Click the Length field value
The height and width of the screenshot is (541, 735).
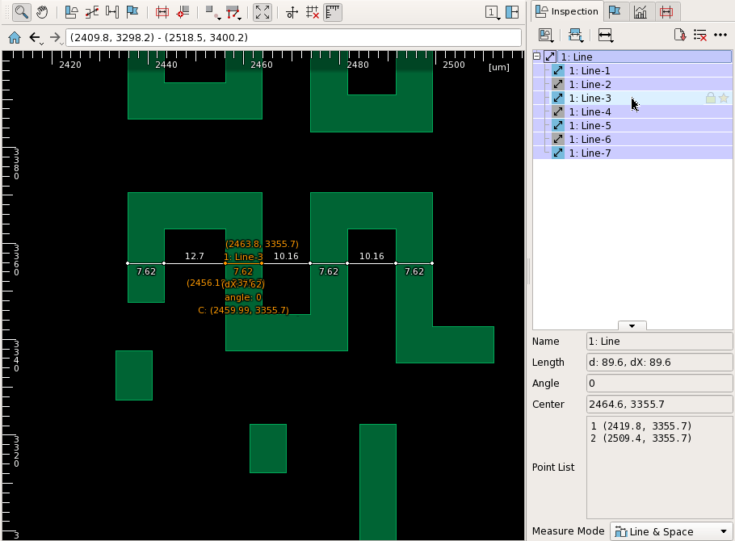659,363
